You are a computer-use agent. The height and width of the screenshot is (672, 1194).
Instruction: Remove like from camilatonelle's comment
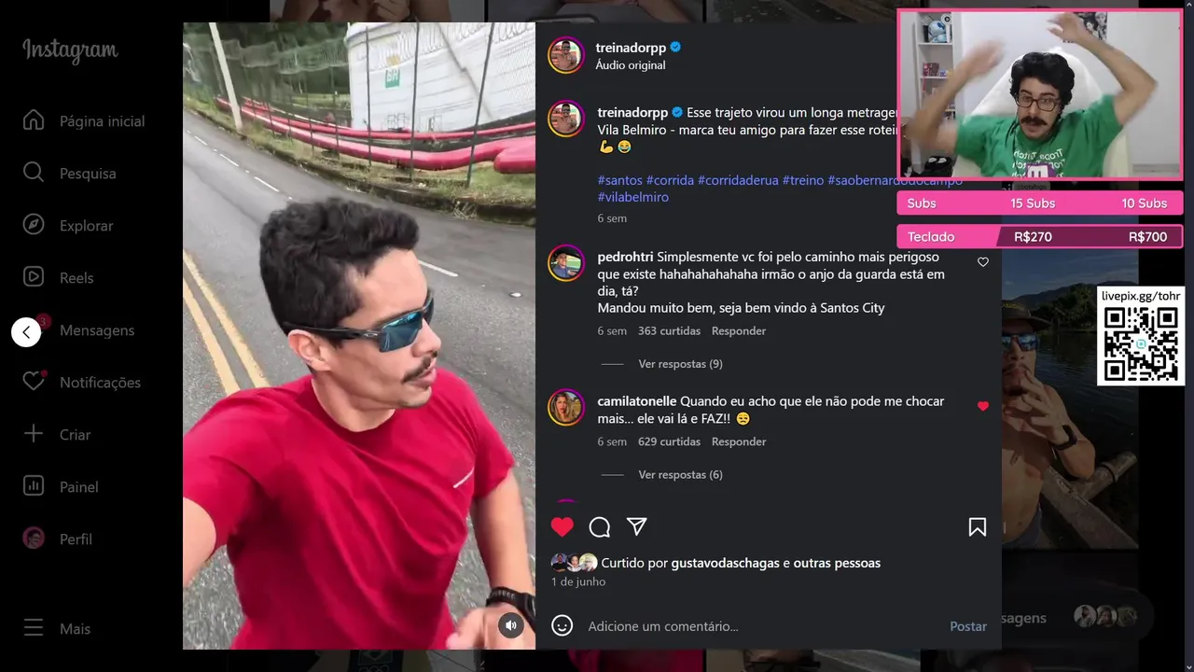982,406
